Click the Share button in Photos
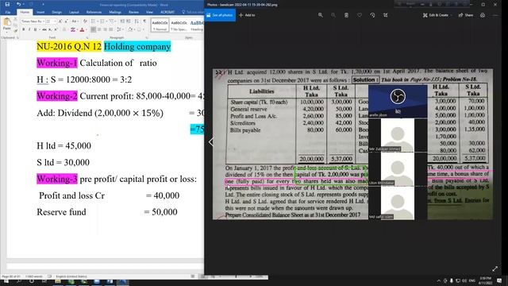This screenshot has width=508, height=286. point(466,15)
